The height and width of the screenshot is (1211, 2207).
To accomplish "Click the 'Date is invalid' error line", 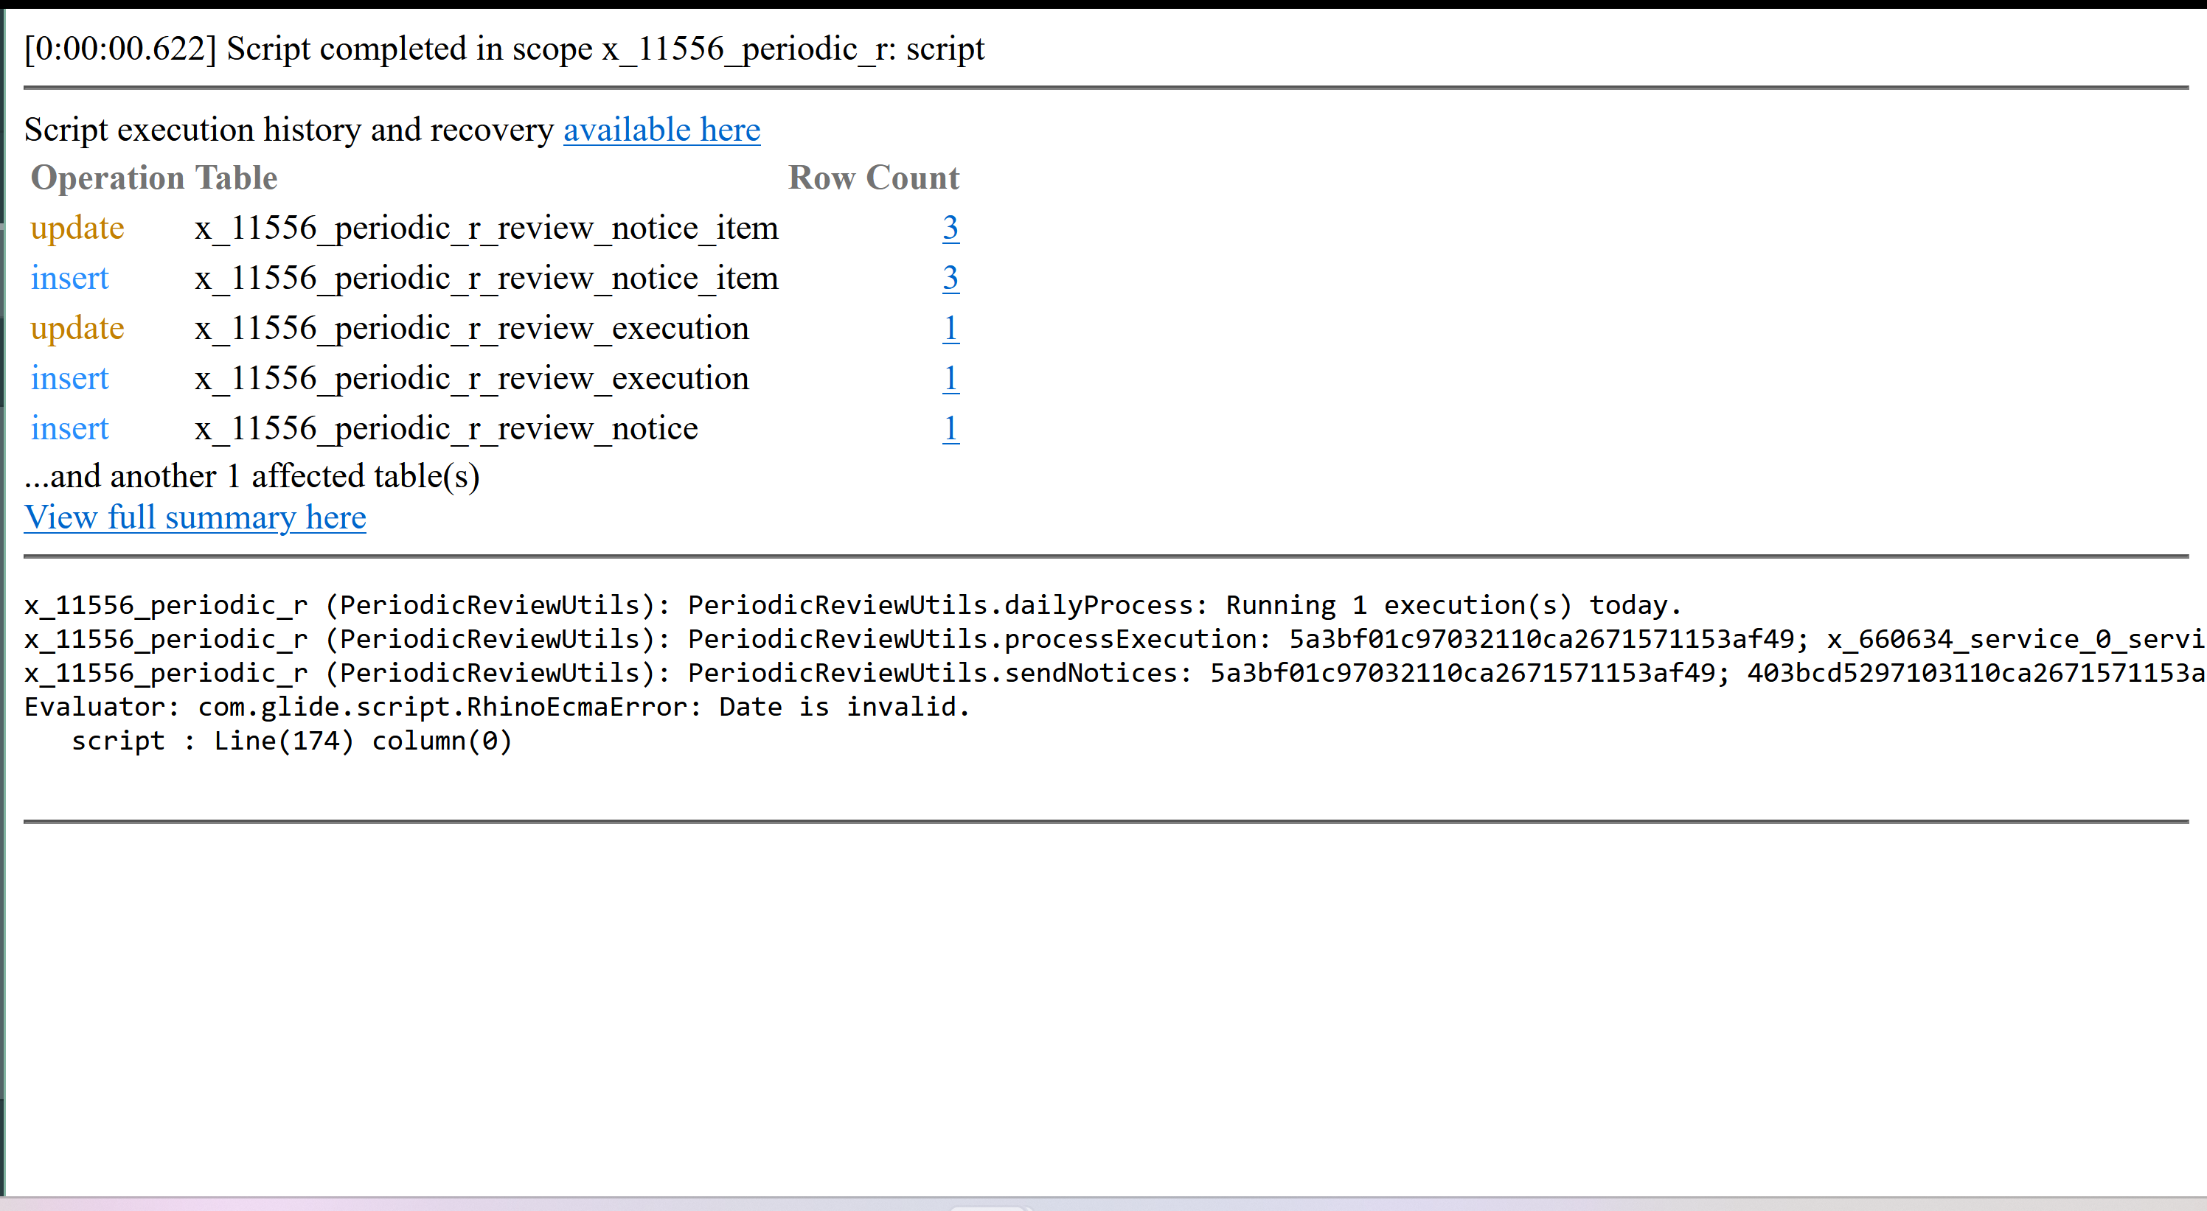I will coord(497,708).
